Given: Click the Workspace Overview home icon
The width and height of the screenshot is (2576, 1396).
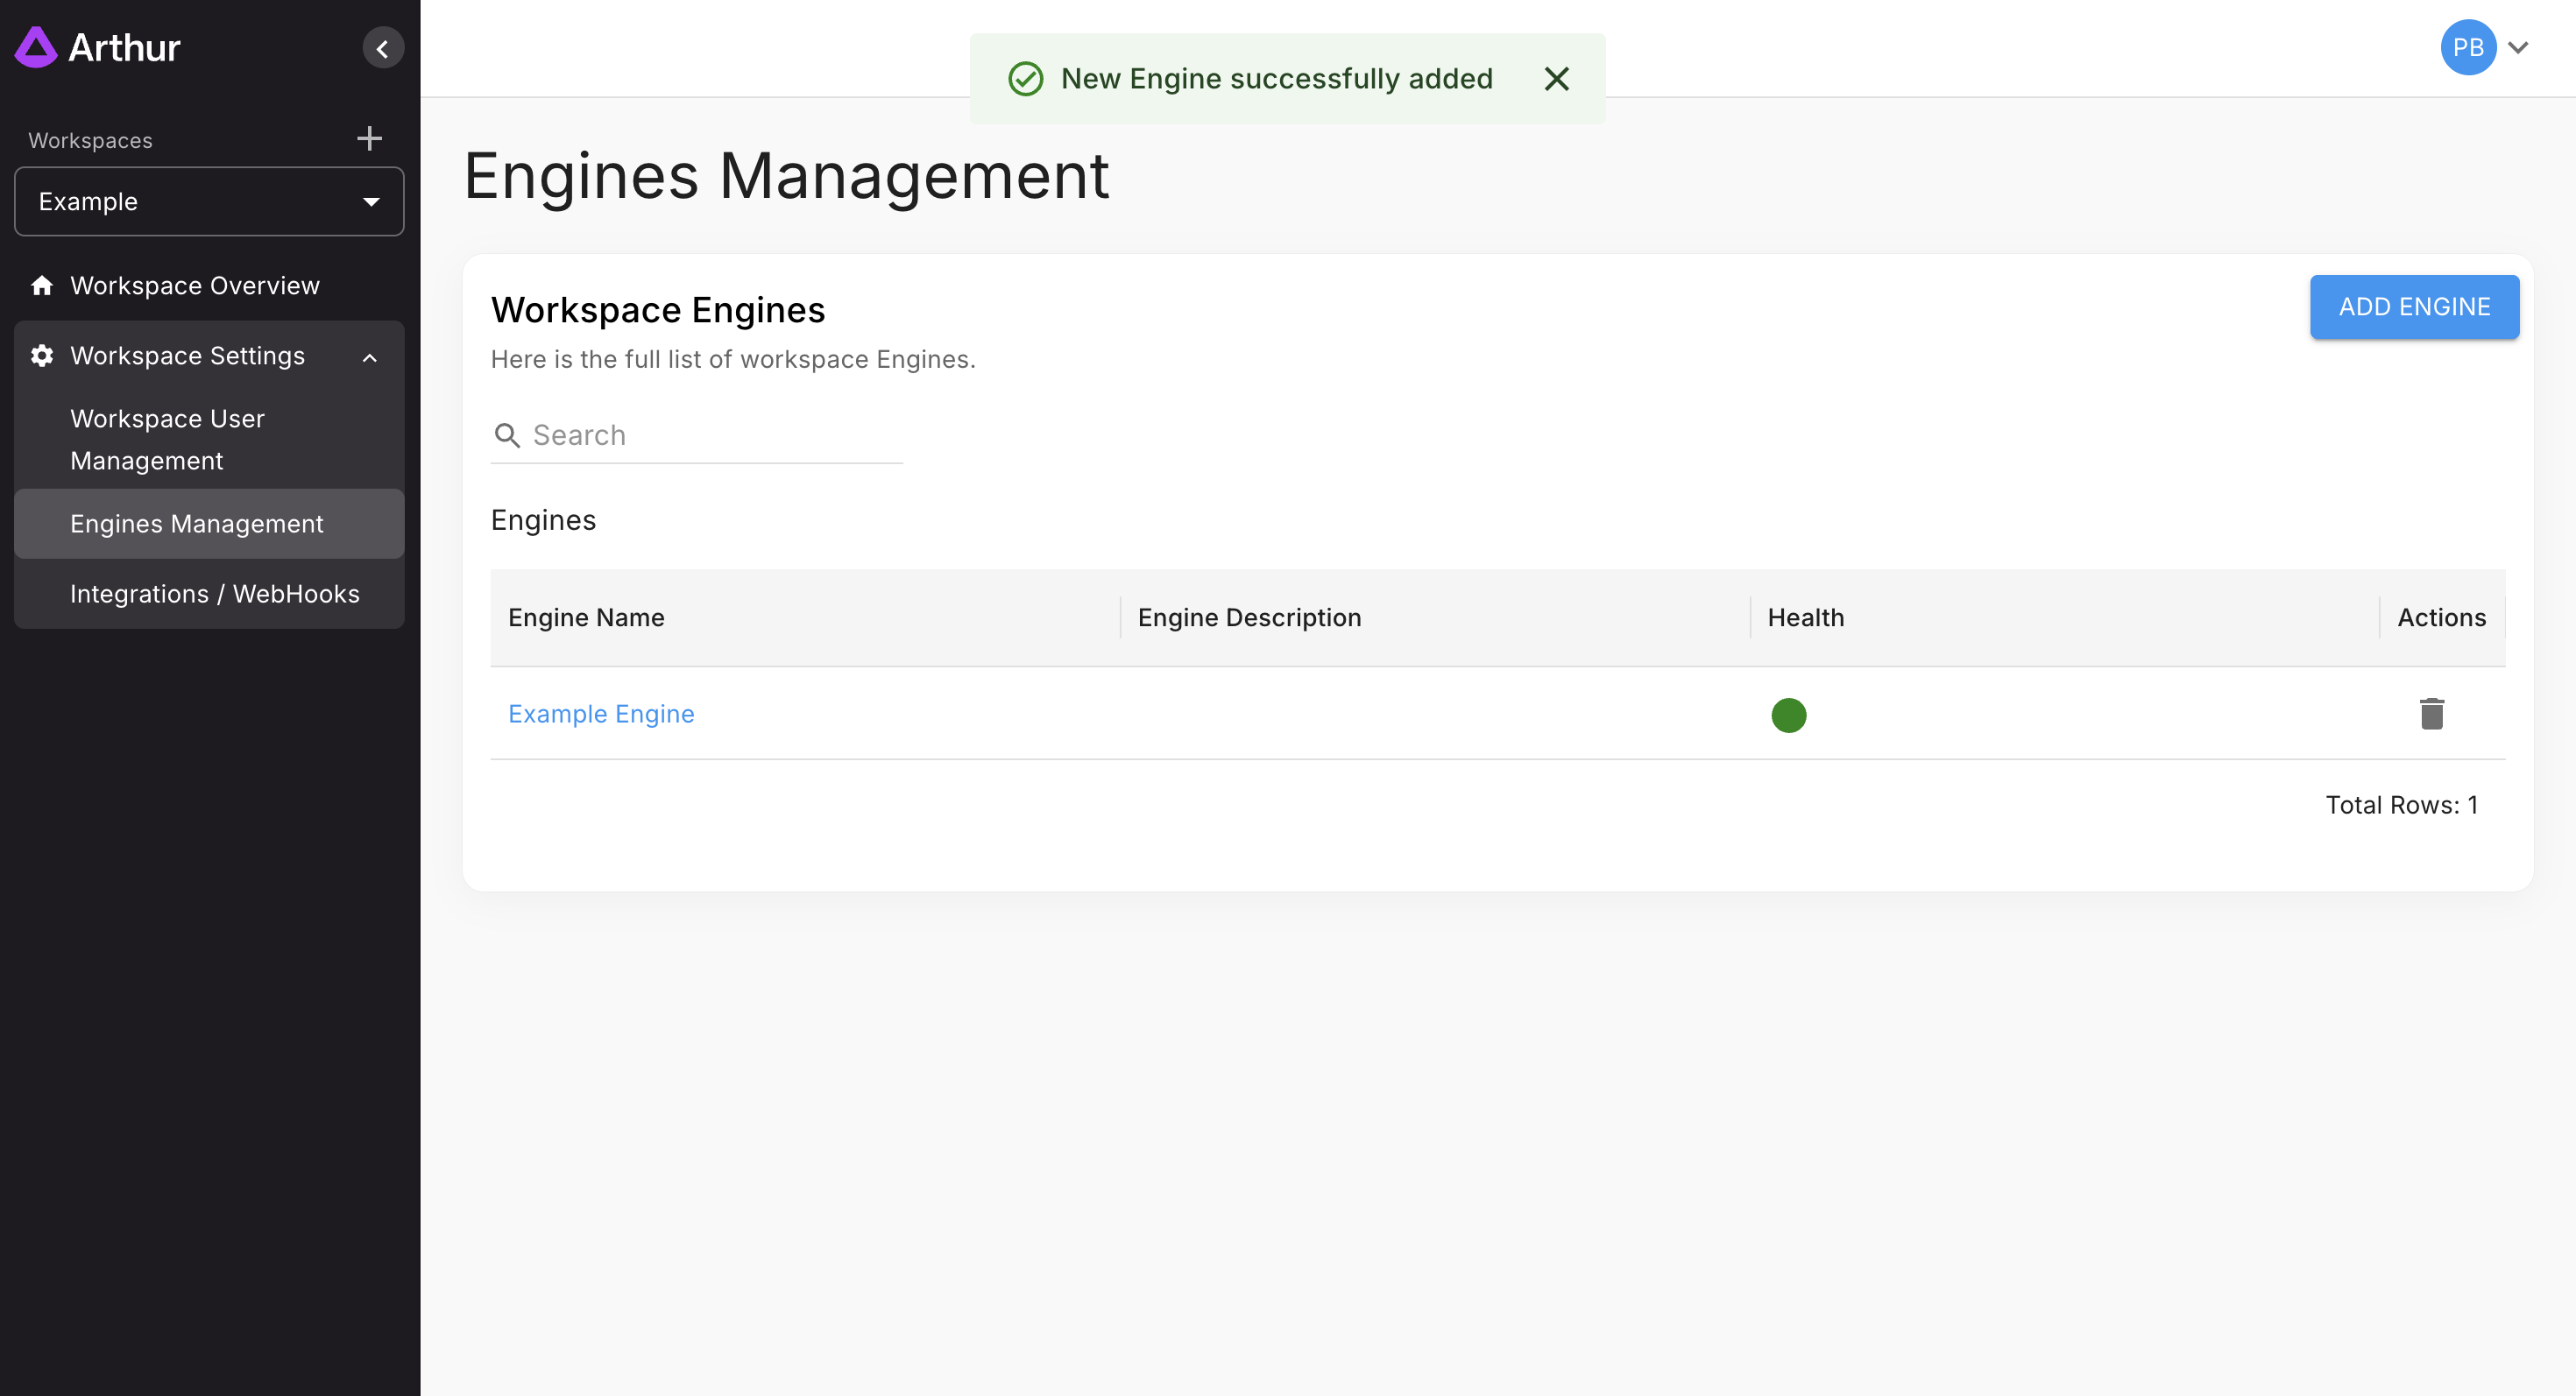Looking at the screenshot, I should (x=42, y=286).
